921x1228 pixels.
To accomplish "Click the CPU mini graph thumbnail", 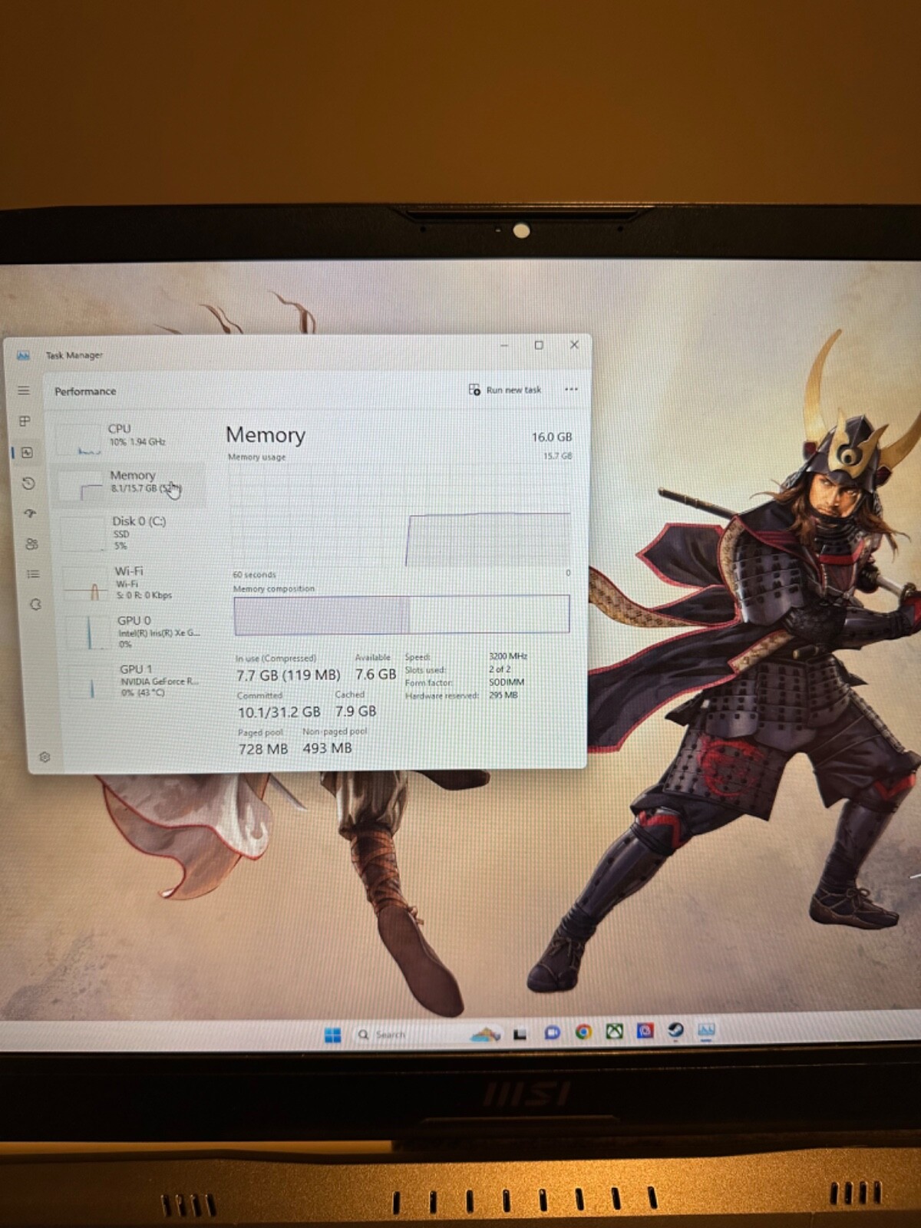I will 78,439.
